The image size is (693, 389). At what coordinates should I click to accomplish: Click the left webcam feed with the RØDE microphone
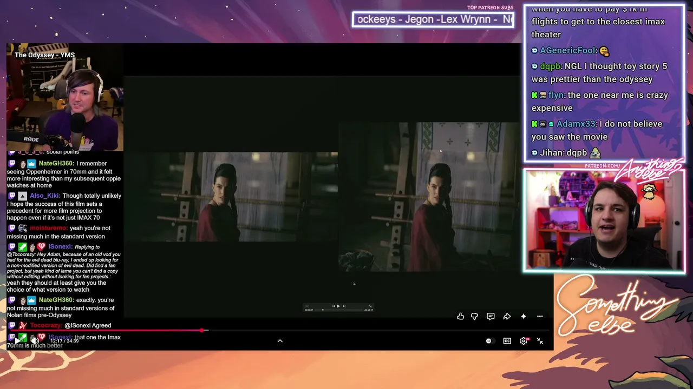click(65, 97)
